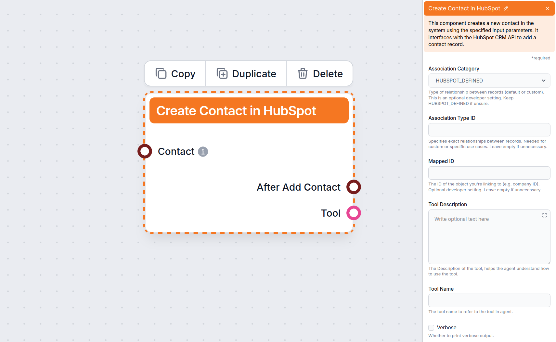Click the Copy button above the node

175,74
